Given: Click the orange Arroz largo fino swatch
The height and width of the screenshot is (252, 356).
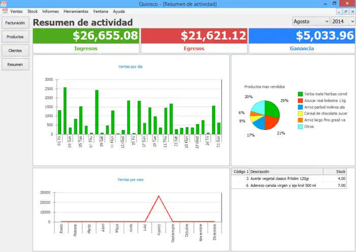Looking at the screenshot, I should click(x=300, y=120).
